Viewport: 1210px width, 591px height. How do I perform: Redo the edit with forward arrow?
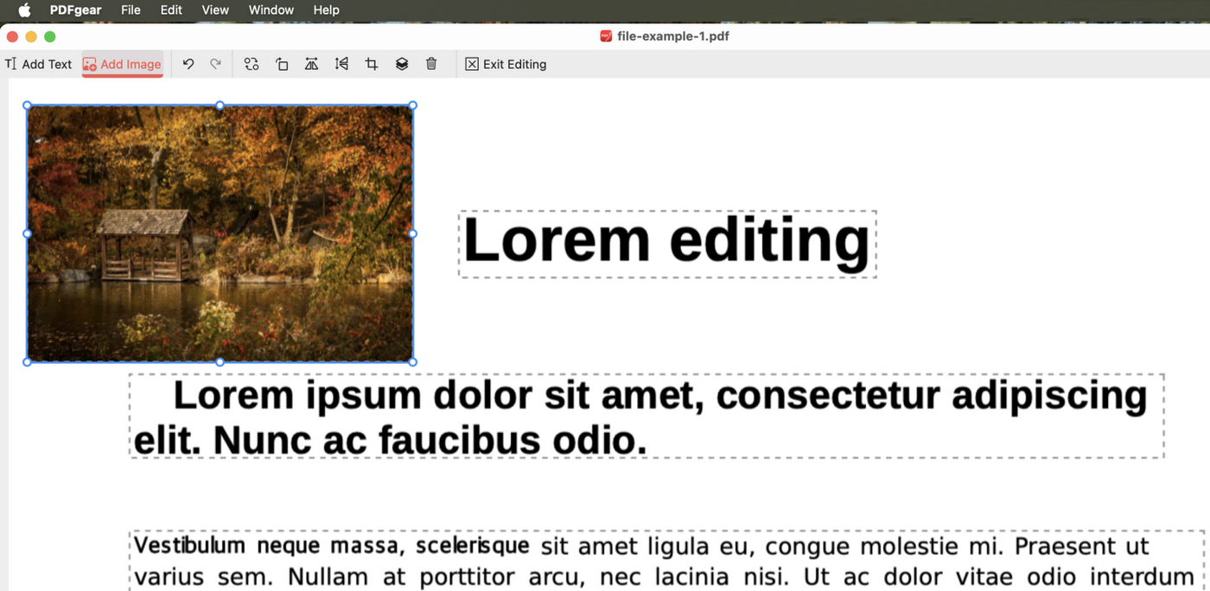point(216,64)
